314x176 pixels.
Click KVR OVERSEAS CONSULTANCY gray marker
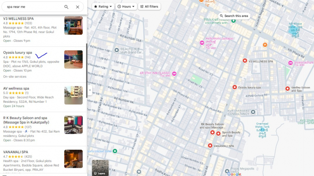(x=253, y=112)
